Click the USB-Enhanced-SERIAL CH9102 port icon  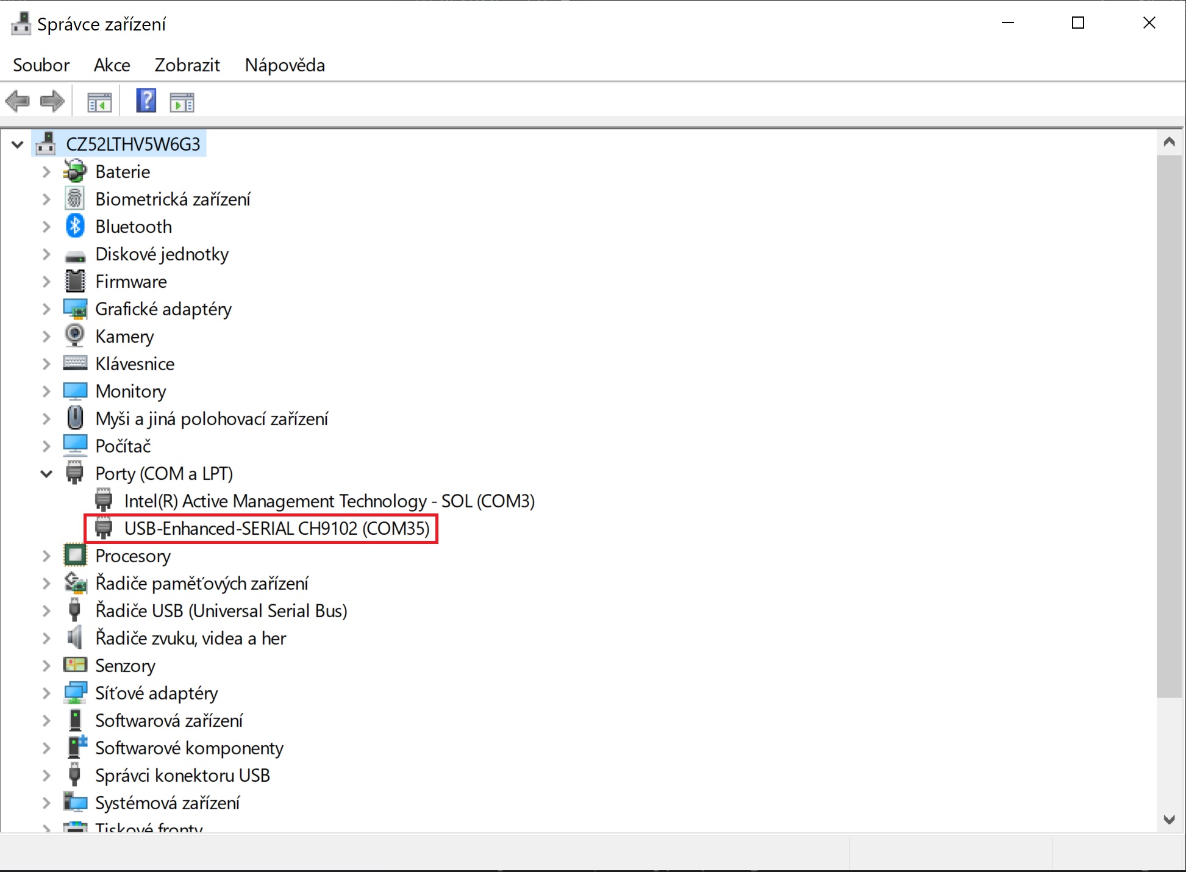click(104, 528)
